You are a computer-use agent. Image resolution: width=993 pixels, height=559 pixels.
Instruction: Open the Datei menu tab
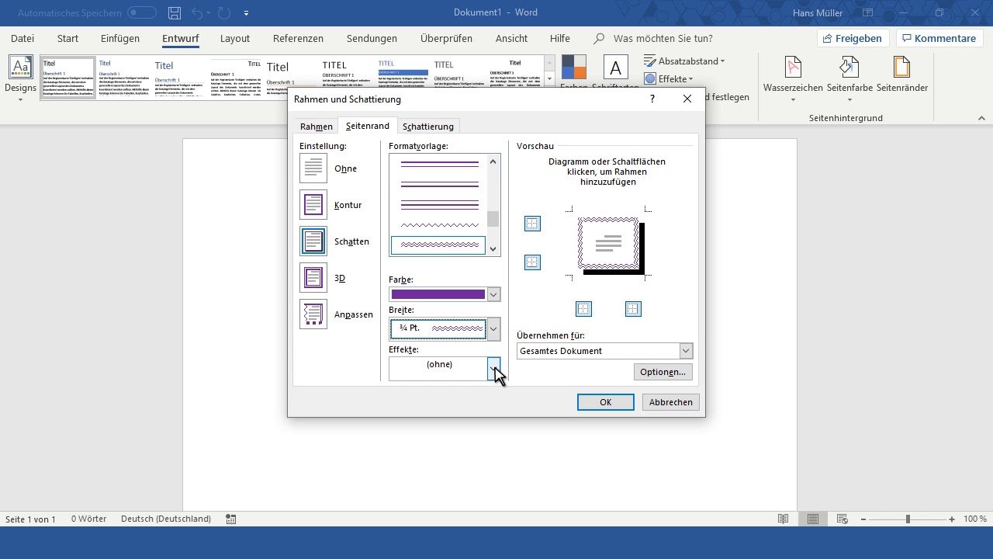(22, 38)
